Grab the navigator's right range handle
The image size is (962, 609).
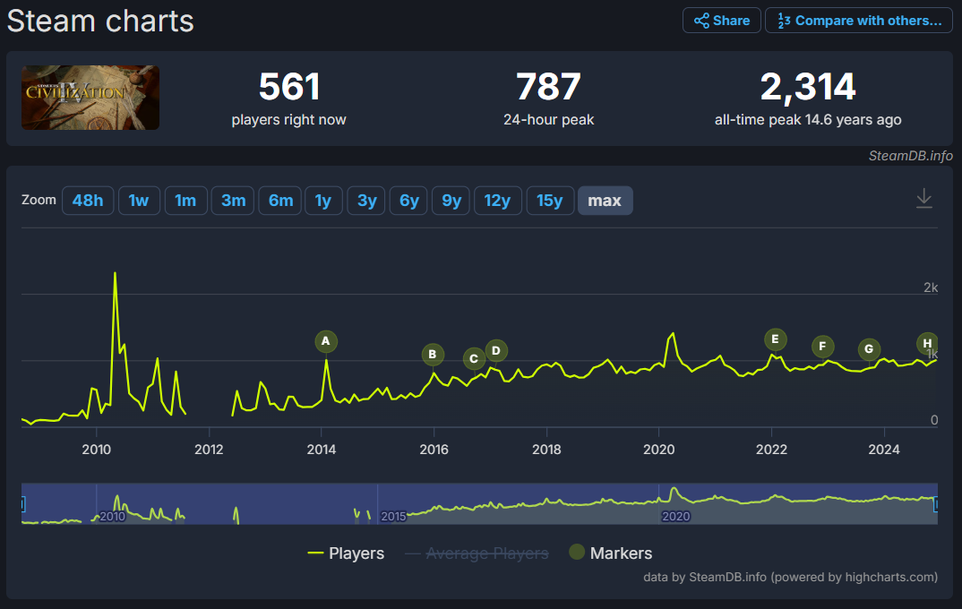(936, 504)
